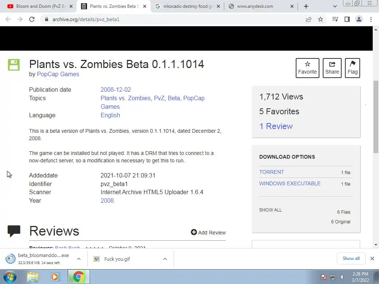
Task: Reload the archive.org page
Action: (x=32, y=19)
